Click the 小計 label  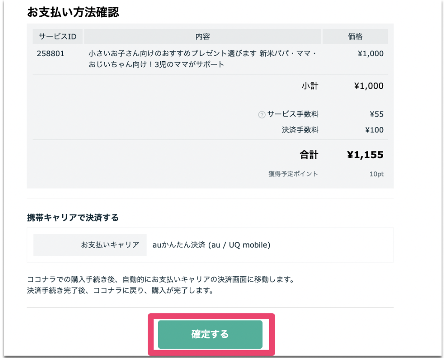pyautogui.click(x=310, y=86)
